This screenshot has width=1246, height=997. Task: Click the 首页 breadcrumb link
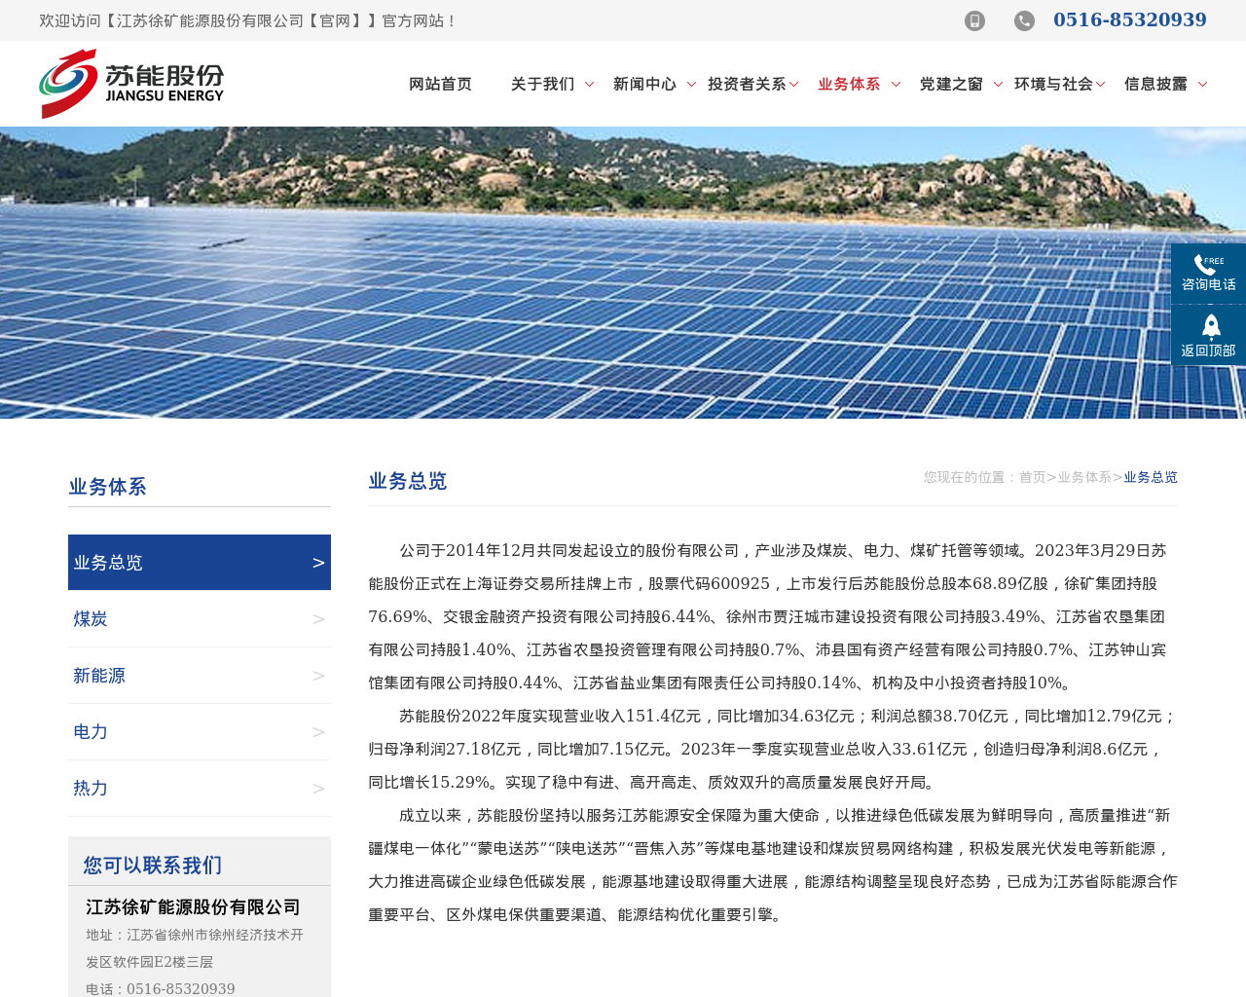point(1032,477)
